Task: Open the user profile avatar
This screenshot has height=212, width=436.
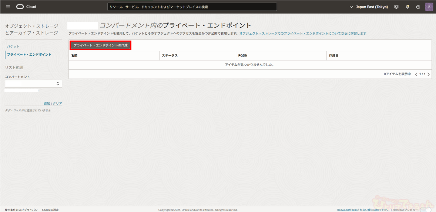Action: (x=429, y=7)
